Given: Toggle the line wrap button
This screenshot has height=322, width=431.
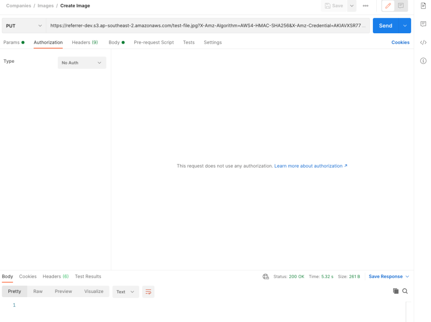Looking at the screenshot, I should pos(148,292).
